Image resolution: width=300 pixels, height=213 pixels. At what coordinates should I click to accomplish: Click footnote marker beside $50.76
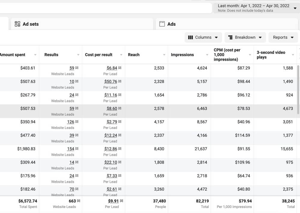pos(120,81)
